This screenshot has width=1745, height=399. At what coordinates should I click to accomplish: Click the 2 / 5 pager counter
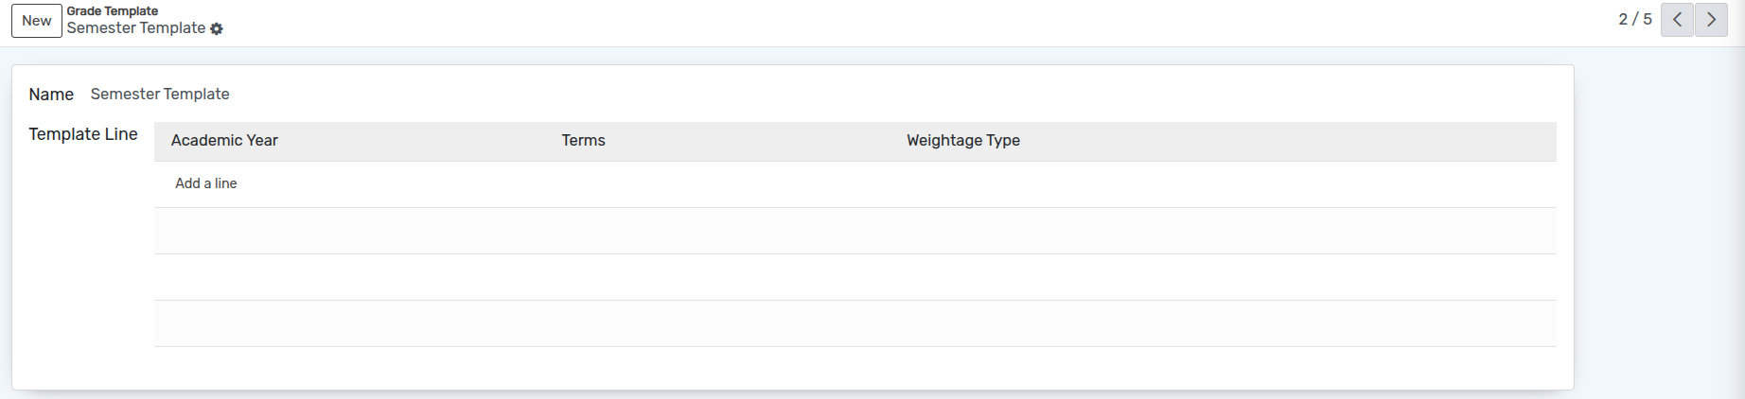pyautogui.click(x=1635, y=19)
